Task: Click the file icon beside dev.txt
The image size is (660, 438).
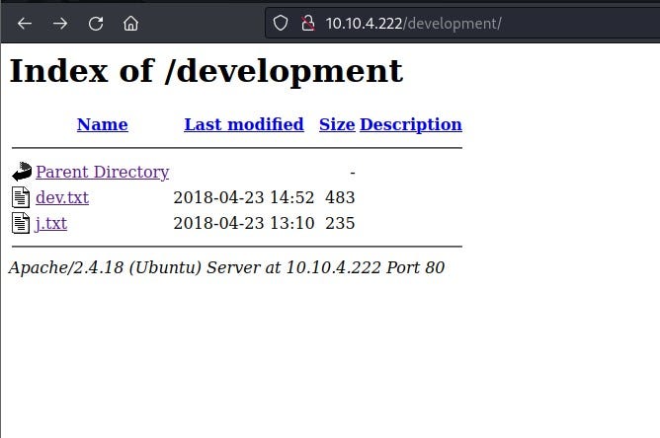Action: [21, 197]
